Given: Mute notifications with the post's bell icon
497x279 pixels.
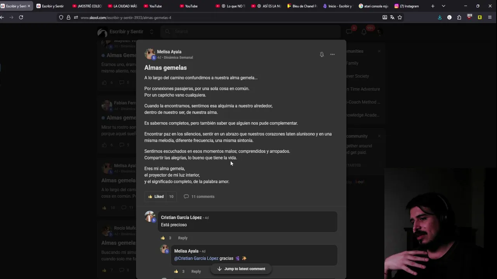Looking at the screenshot, I should coord(321,55).
